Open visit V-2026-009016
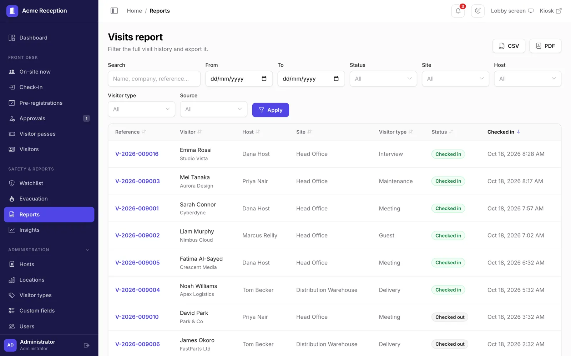Screen dimensions: 571x356 [x=137, y=154]
